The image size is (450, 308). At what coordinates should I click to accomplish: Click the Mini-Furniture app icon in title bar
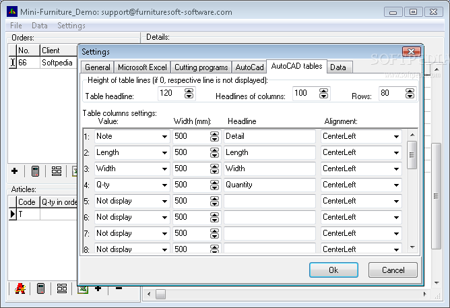tap(11, 11)
